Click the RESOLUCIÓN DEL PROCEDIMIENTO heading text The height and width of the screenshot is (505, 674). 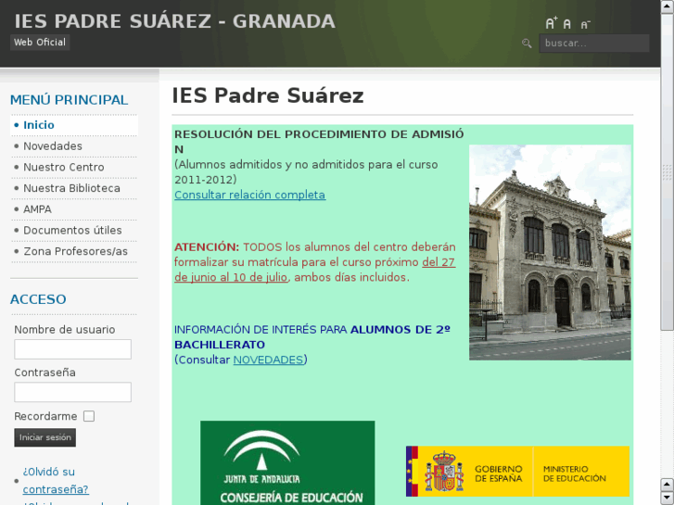point(319,142)
